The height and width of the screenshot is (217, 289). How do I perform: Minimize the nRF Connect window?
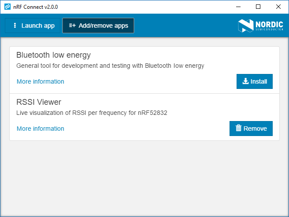coord(238,7)
